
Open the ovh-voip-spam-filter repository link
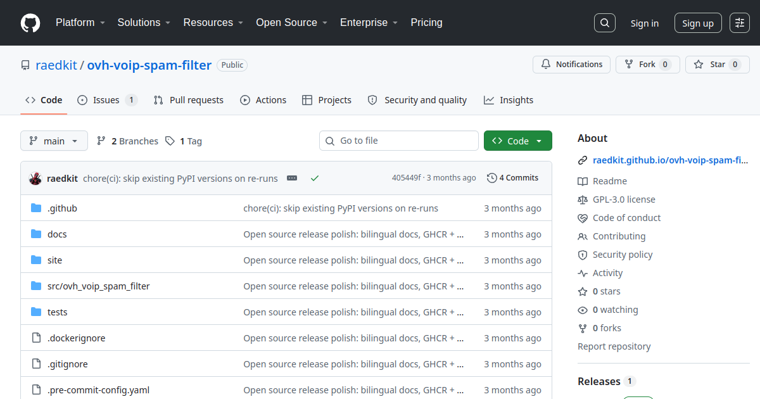(x=149, y=65)
